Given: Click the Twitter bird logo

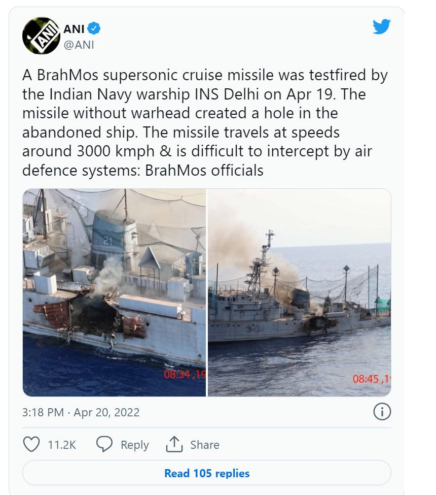Looking at the screenshot, I should (x=381, y=26).
